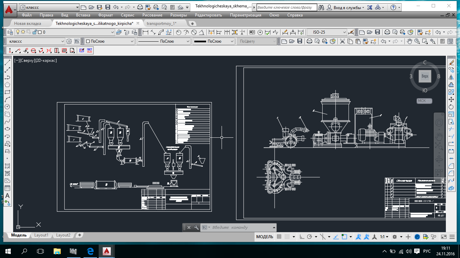This screenshot has height=258, width=460.
Task: Select the Multiline Text tool
Action: click(x=7, y=196)
